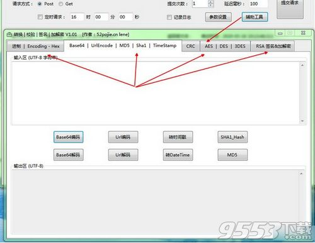Click the input area scrollbar up arrow

(x=302, y=65)
